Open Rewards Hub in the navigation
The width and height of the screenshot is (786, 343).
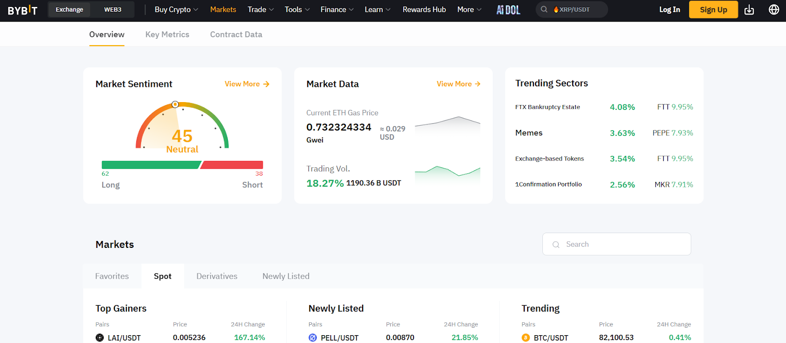424,10
